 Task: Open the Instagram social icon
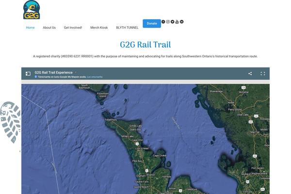168,22
